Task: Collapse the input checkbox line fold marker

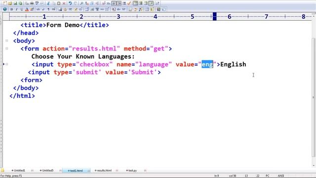Action: coord(6,64)
